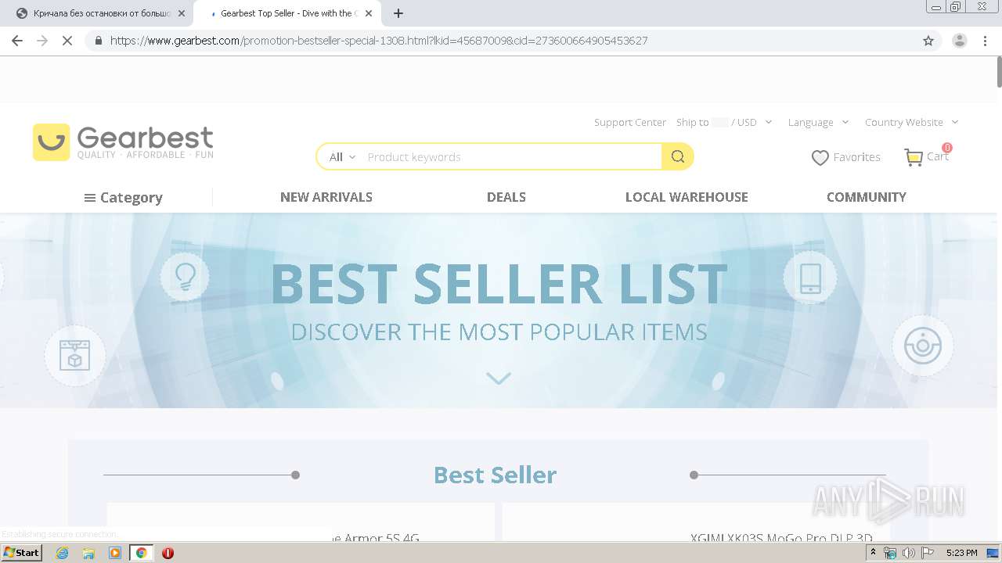The image size is (1002, 563).
Task: Click the taskbar clock 5:23 PM
Action: pyautogui.click(x=961, y=553)
